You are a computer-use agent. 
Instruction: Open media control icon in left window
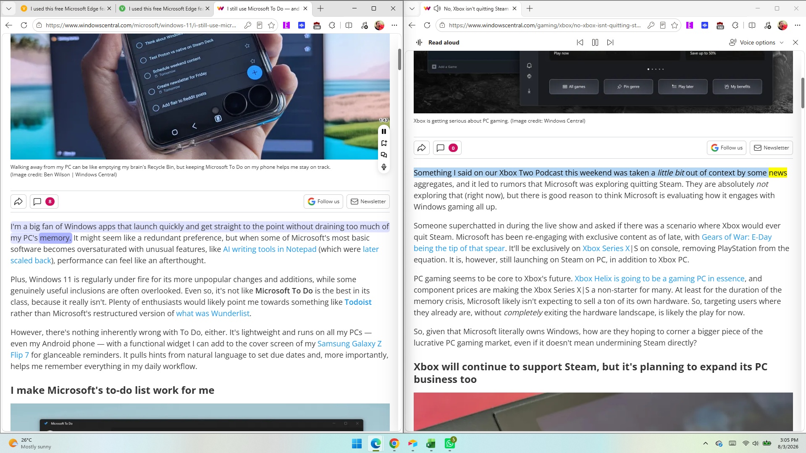(364, 25)
